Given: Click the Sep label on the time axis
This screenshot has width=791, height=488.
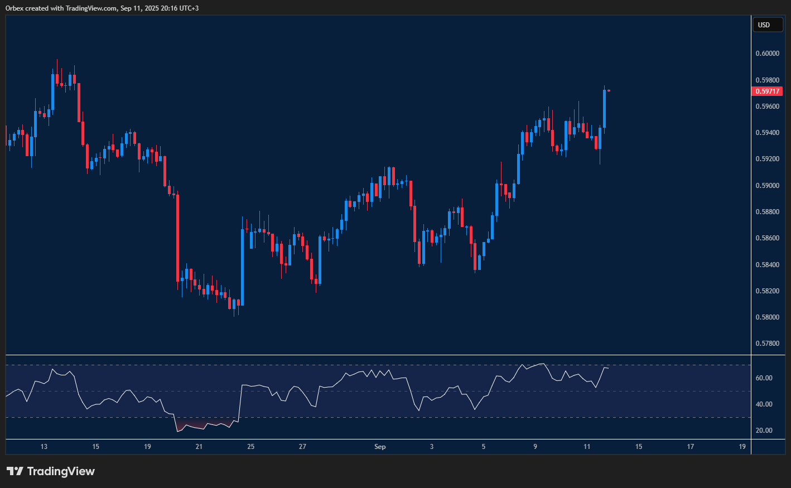Looking at the screenshot, I should [380, 447].
